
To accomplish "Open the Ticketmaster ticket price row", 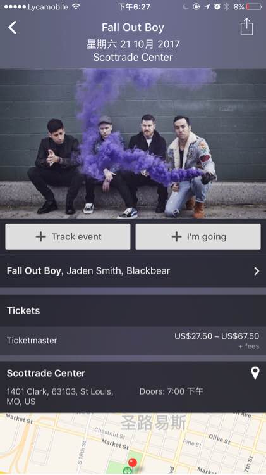I will 133,341.
